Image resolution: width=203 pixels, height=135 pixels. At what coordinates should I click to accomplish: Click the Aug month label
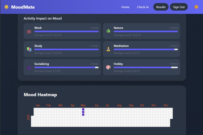click(119, 105)
